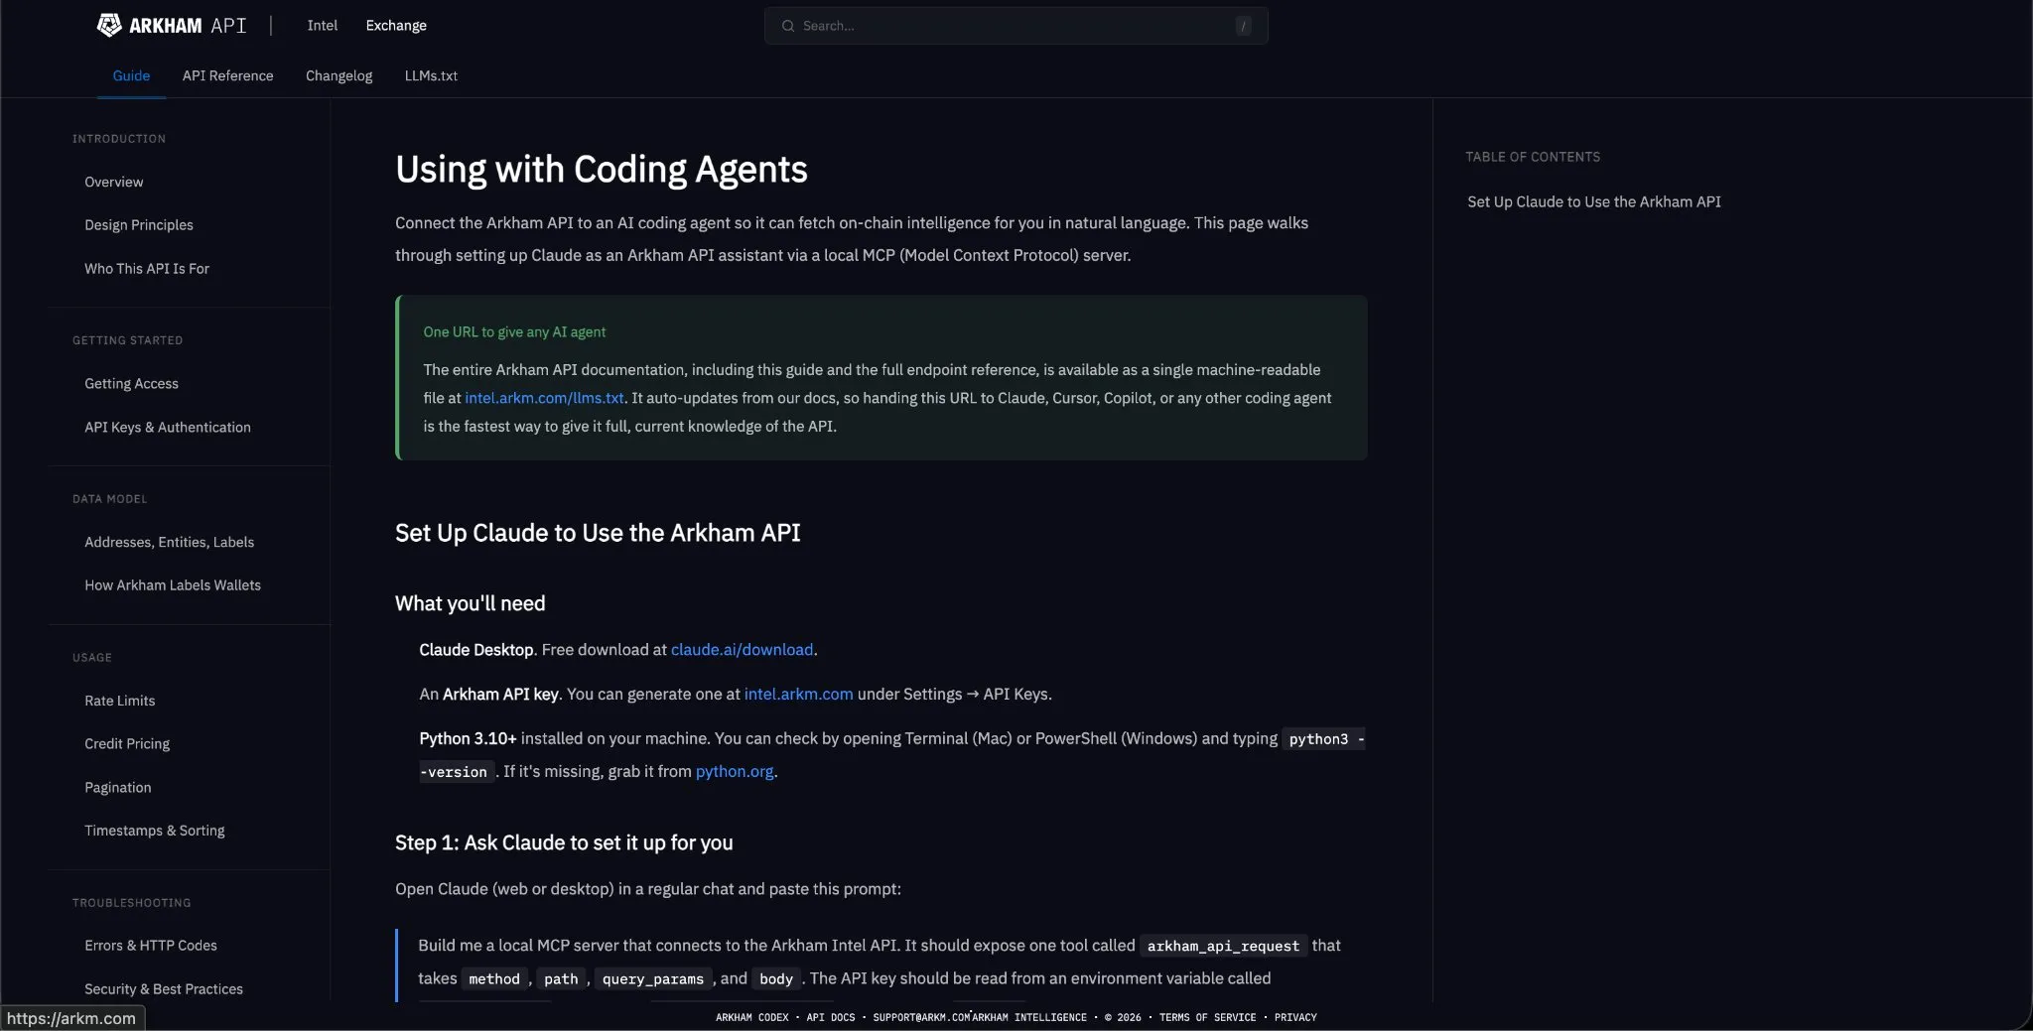This screenshot has height=1031, width=2033.
Task: Open the API Reference tab
Action: point(227,75)
